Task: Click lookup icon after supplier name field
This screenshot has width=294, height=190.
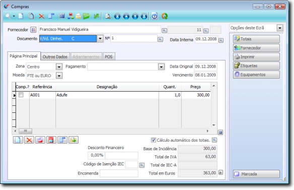Action: 164,31
